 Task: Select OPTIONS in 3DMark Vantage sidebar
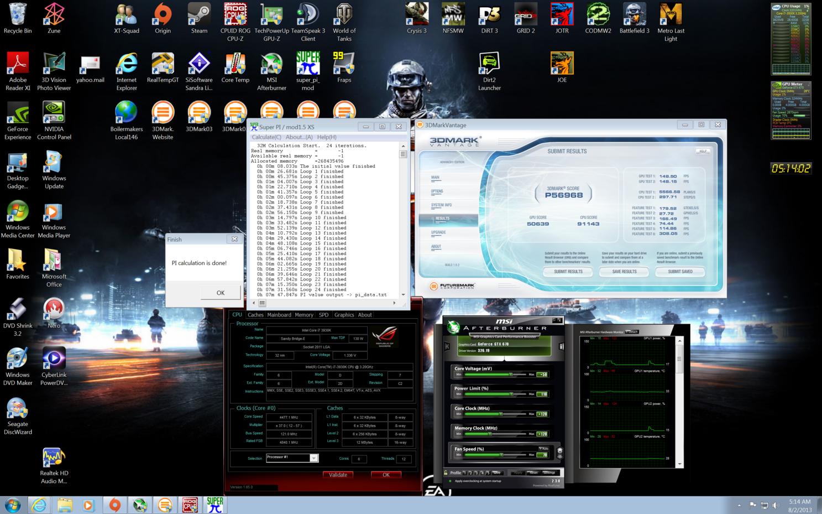[x=437, y=191]
